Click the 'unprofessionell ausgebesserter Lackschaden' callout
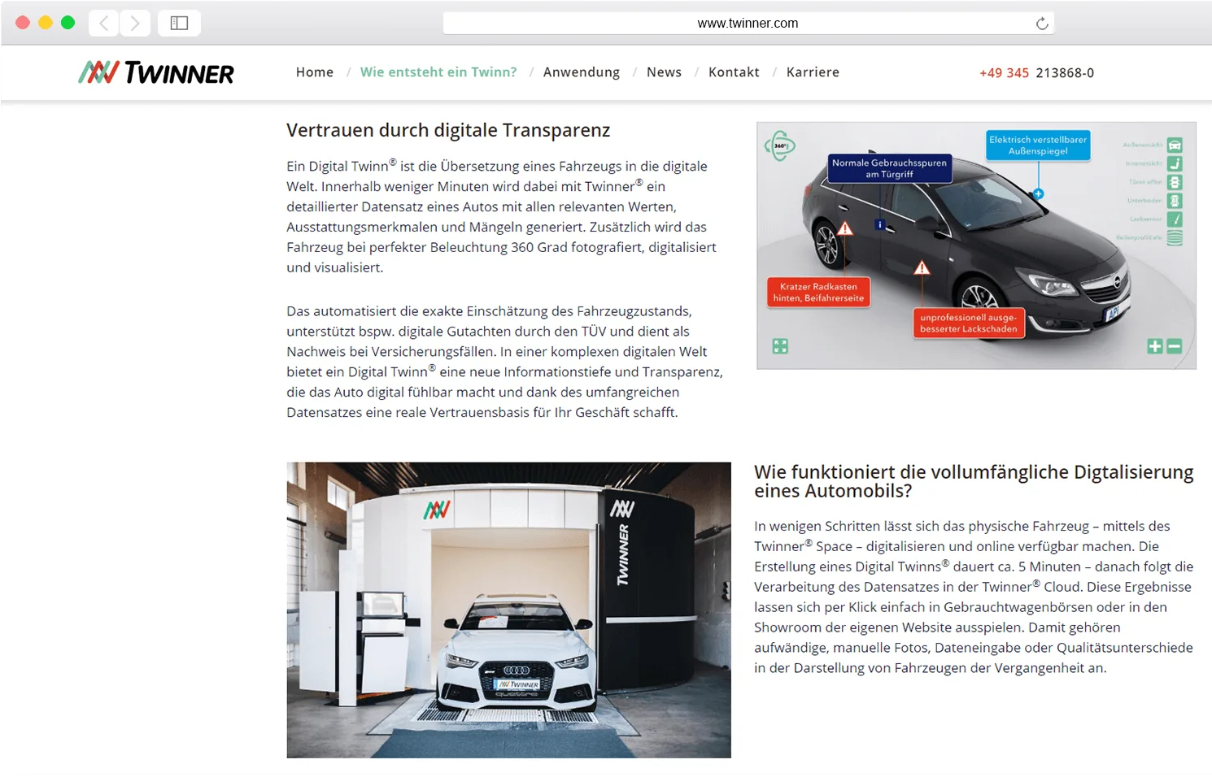Image resolution: width=1212 pixels, height=777 pixels. 968,323
